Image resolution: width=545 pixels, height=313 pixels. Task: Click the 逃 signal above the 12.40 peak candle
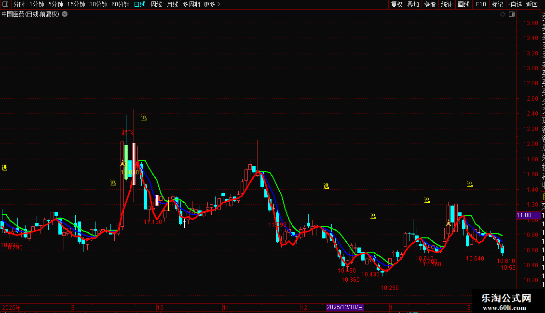point(144,117)
